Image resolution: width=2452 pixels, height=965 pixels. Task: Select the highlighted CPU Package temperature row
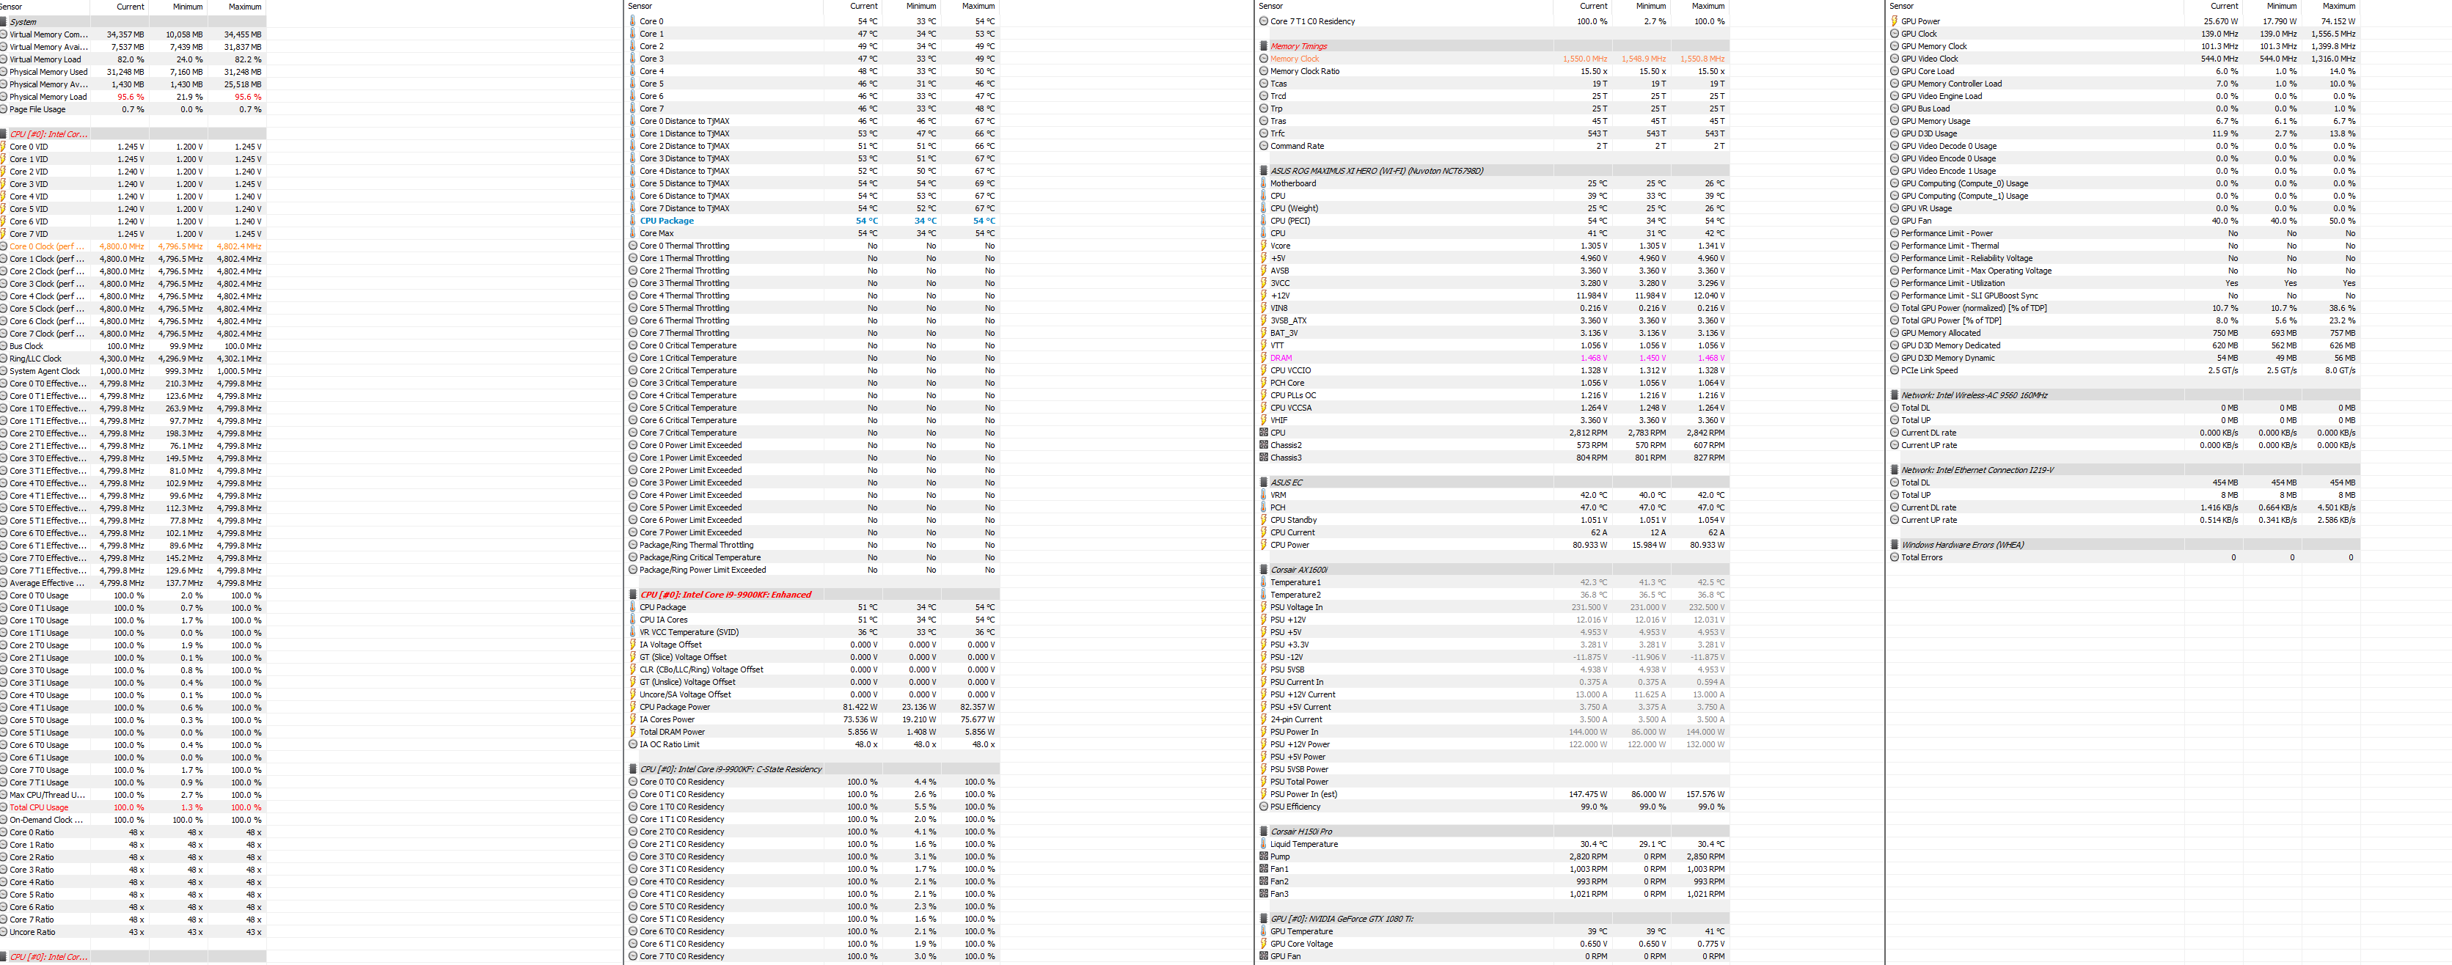pyautogui.click(x=666, y=221)
